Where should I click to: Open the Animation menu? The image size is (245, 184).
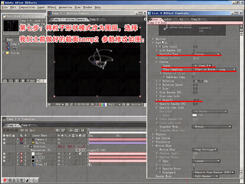click(65, 8)
